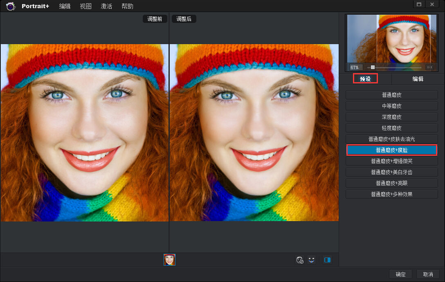Apply the 普通磨皮+亮眼 preset
Viewport: 445px width, 282px height.
[392, 183]
